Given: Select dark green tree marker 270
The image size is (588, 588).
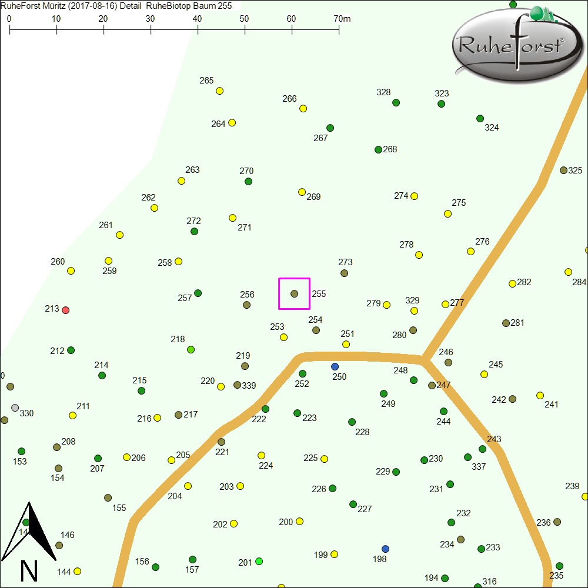Looking at the screenshot, I should pos(248,181).
